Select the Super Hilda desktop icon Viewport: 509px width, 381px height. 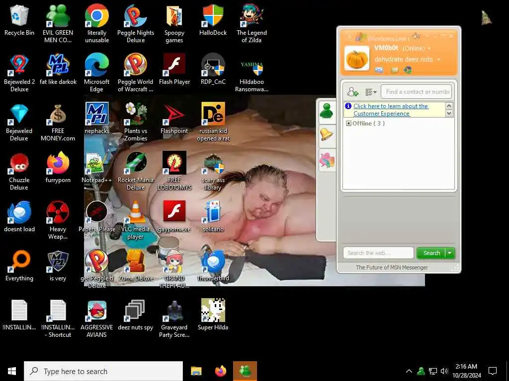point(213,315)
